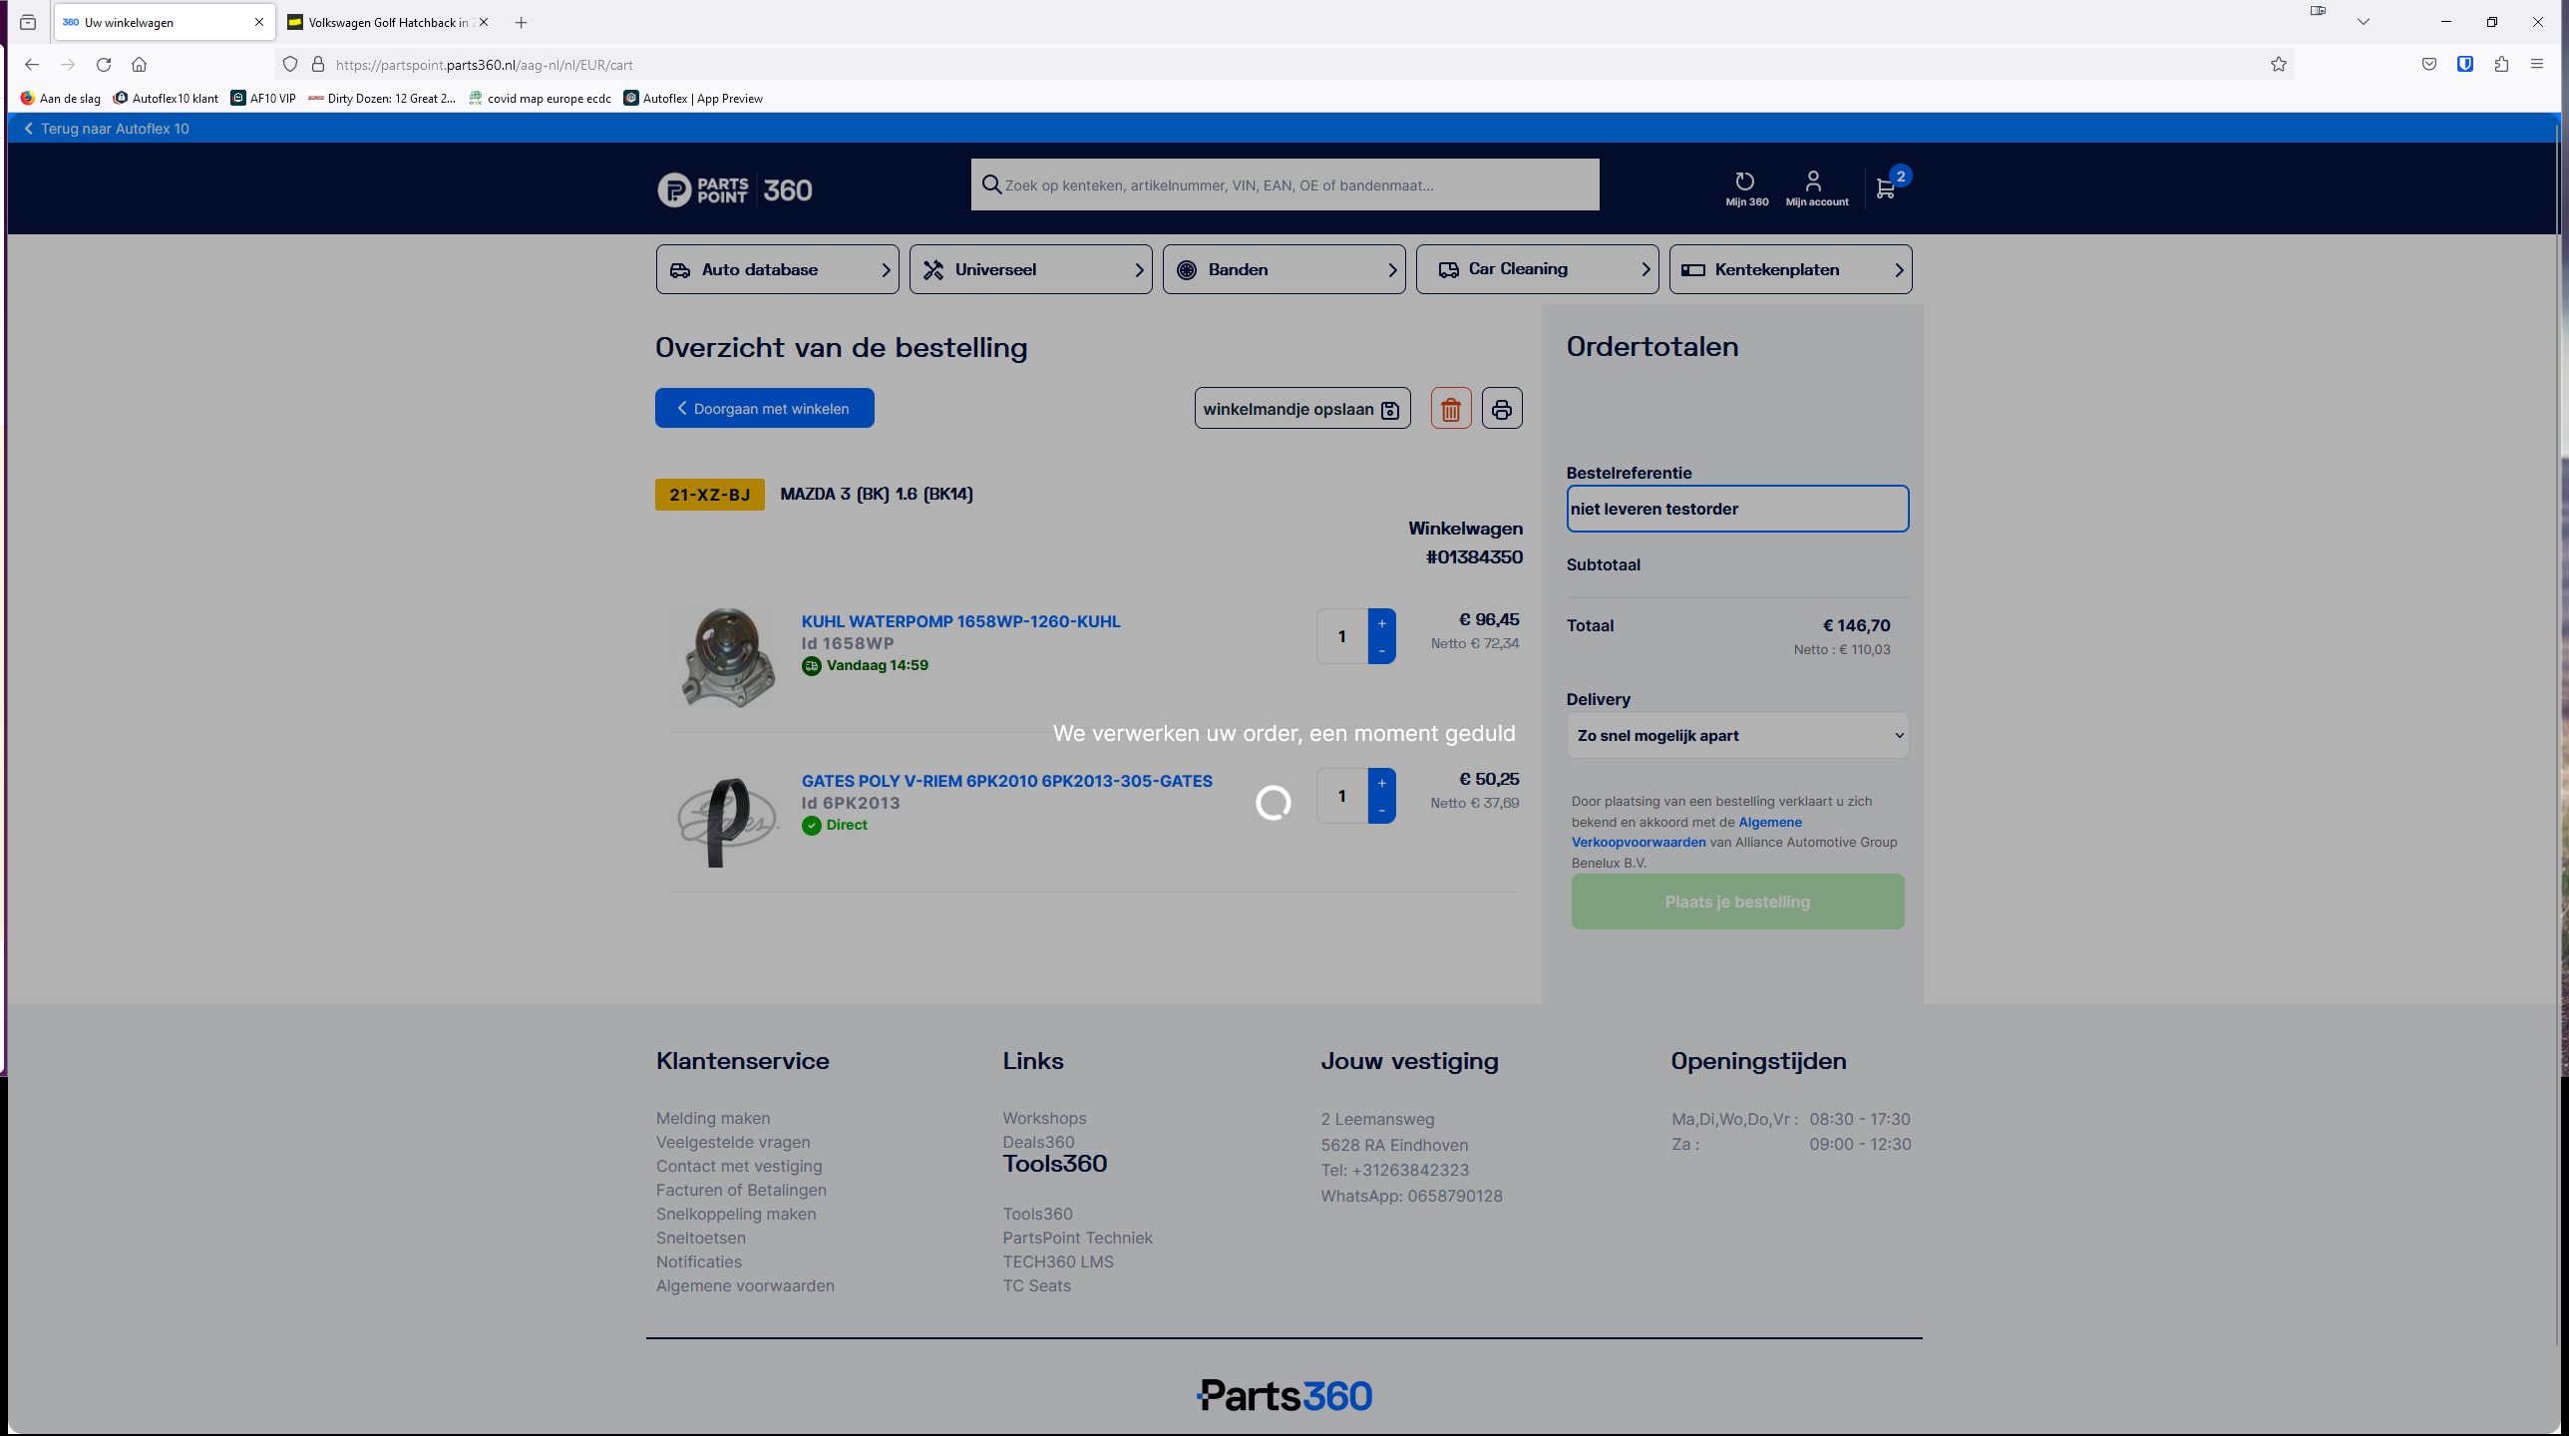
Task: Click Doorgaan met winkelen button
Action: pyautogui.click(x=764, y=408)
